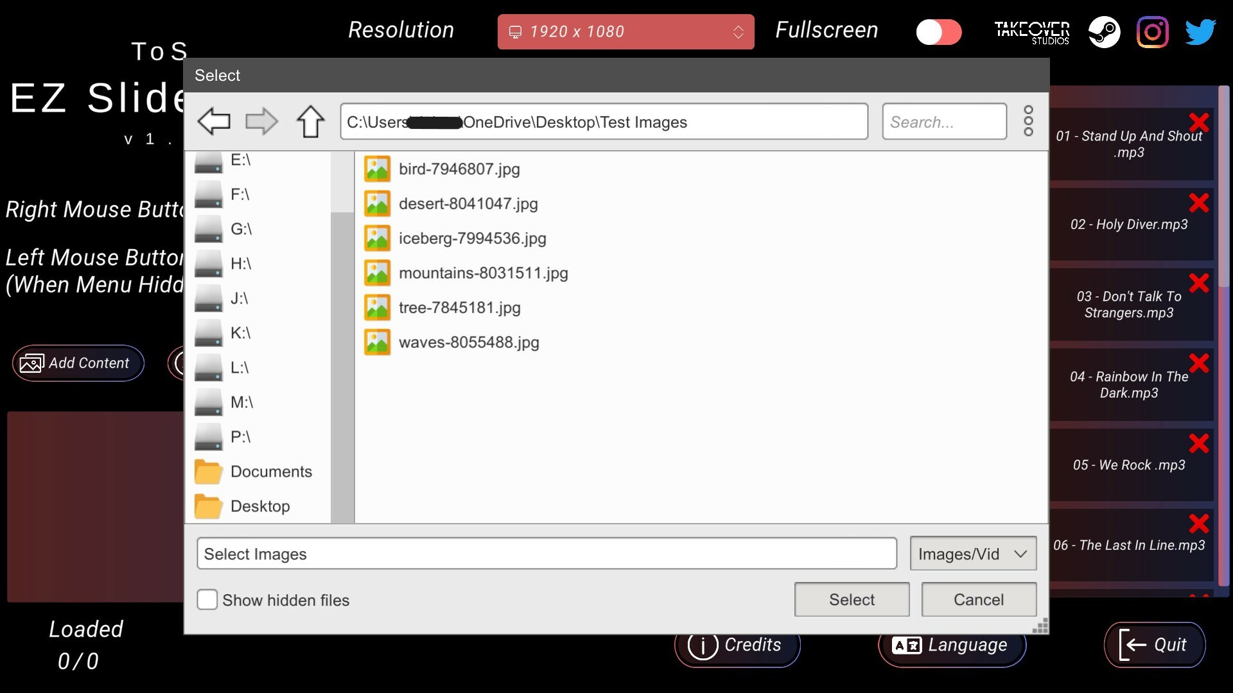Image resolution: width=1233 pixels, height=693 pixels.
Task: Remove '02 - Holy Diver.mp3' with its red X
Action: (1200, 202)
